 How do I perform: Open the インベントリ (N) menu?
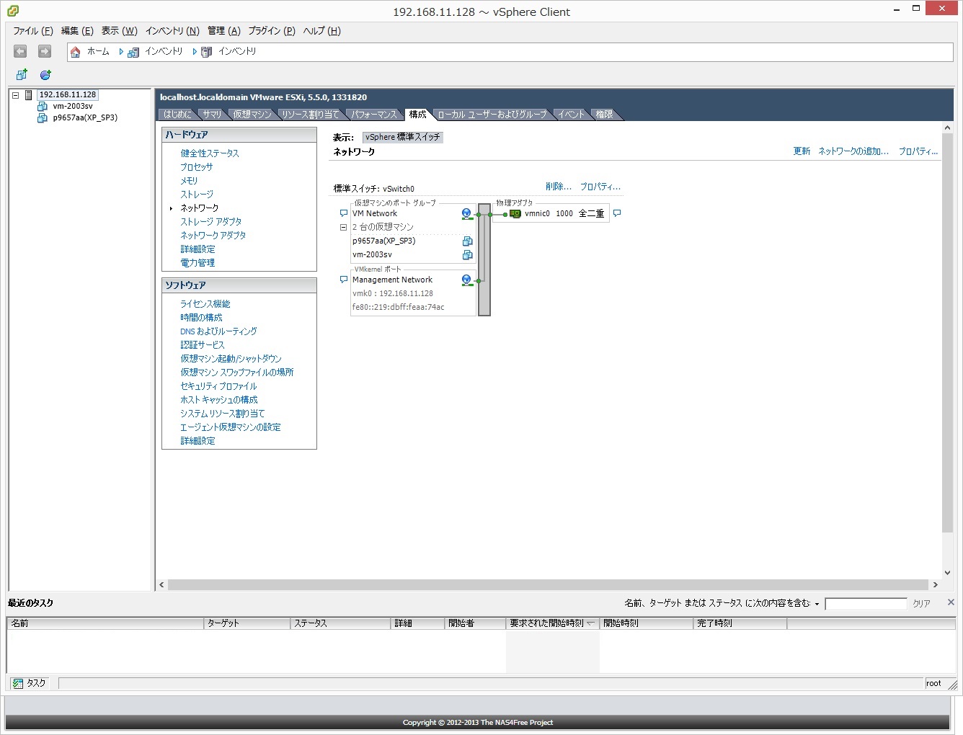click(172, 31)
